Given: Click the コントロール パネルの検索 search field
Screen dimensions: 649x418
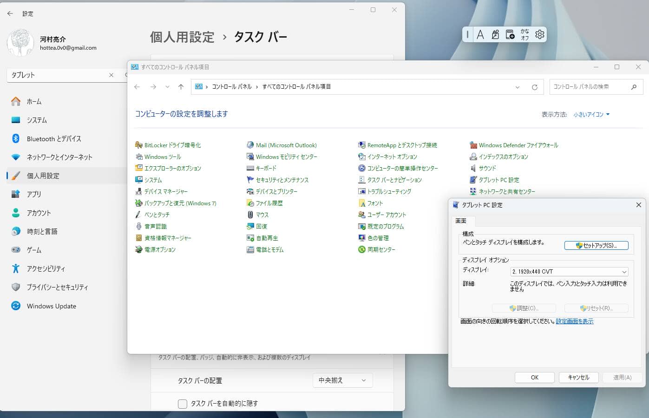Looking at the screenshot, I should 589,87.
